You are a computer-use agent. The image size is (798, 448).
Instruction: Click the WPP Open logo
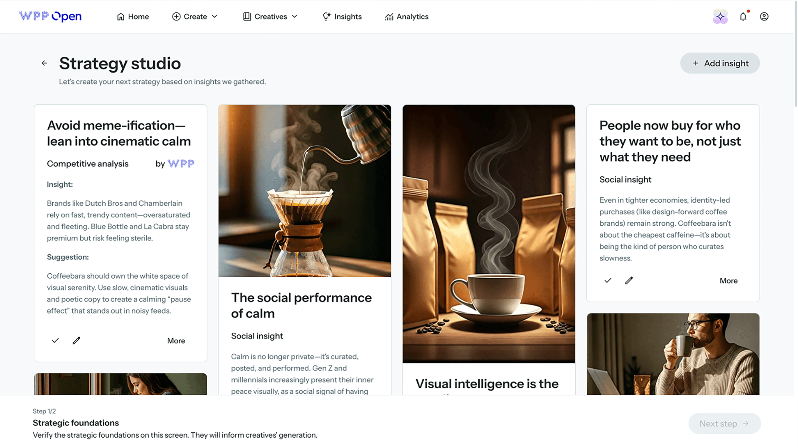point(50,16)
